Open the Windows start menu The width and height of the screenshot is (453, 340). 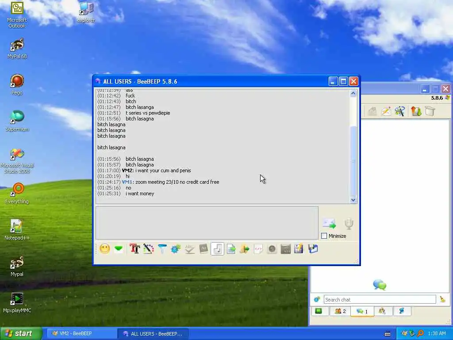(21, 334)
